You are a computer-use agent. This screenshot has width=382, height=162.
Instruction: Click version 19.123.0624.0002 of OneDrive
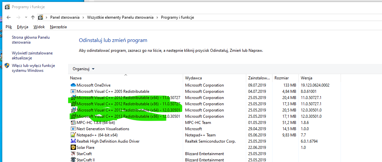[x=315, y=85]
